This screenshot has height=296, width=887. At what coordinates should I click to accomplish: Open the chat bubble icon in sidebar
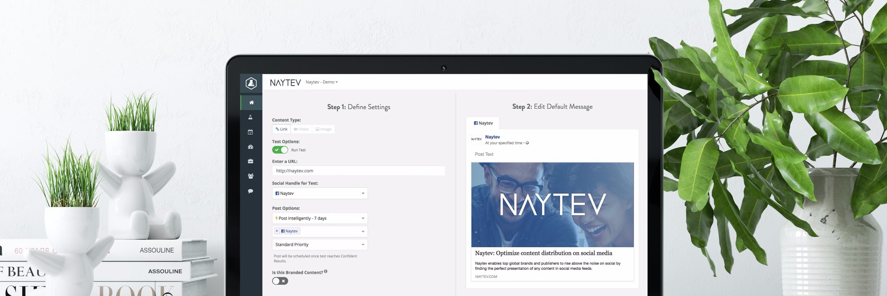click(x=251, y=191)
